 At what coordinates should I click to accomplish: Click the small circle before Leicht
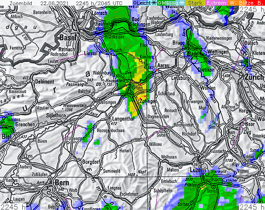click(x=135, y=3)
